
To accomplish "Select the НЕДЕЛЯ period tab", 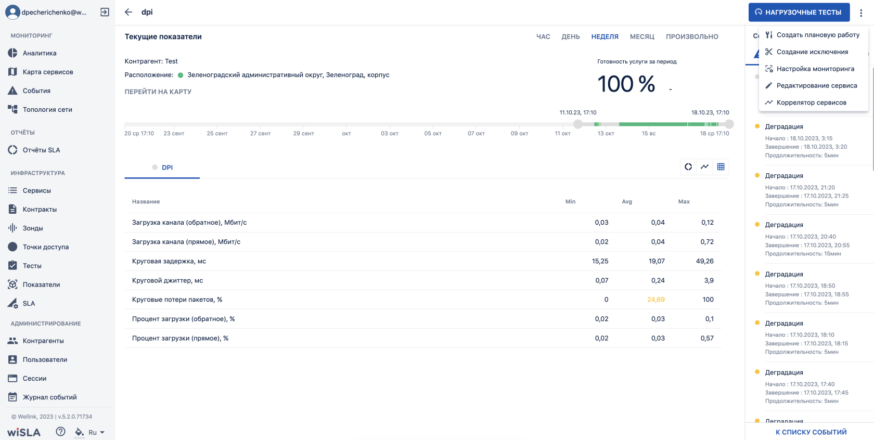I will [x=605, y=37].
